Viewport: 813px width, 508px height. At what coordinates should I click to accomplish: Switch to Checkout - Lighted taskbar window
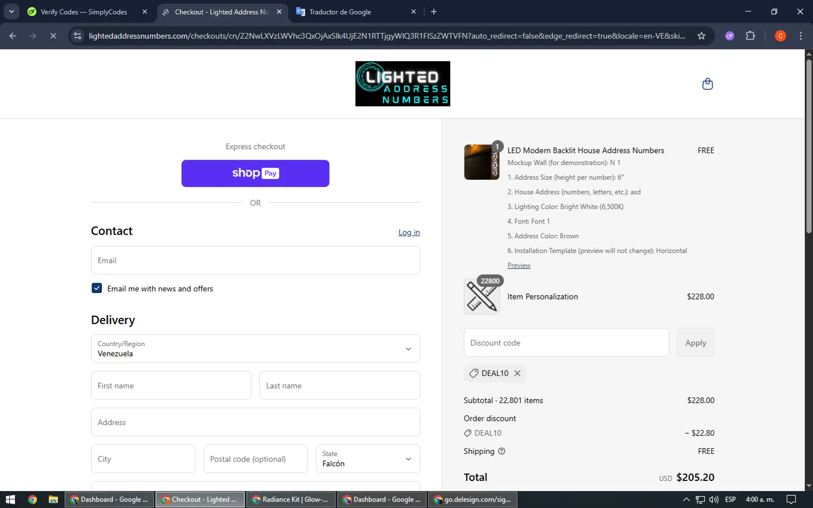click(200, 499)
